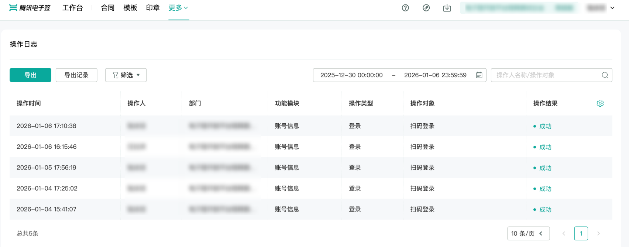Image resolution: width=629 pixels, height=247 pixels.
Task: Open 导出记录 export records
Action: pyautogui.click(x=76, y=75)
